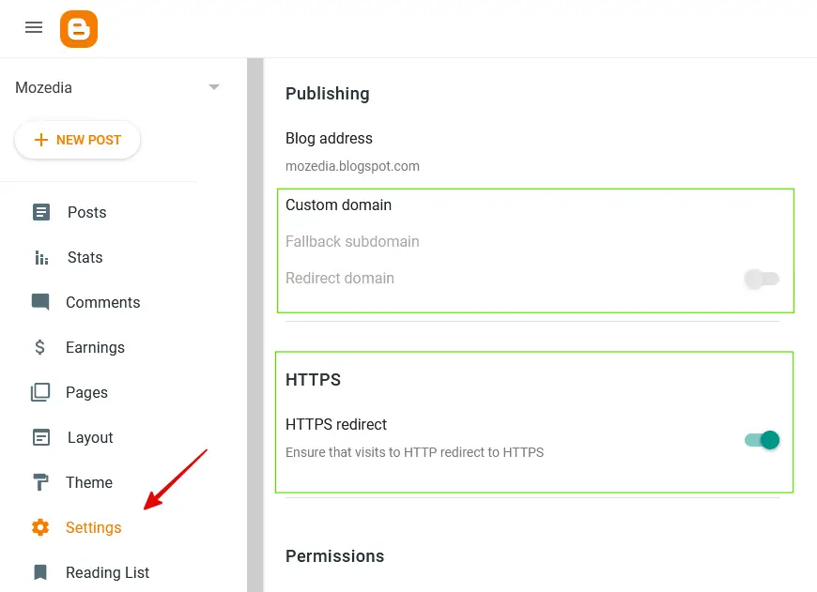
Task: Open the Posts section icon
Action: tap(41, 212)
